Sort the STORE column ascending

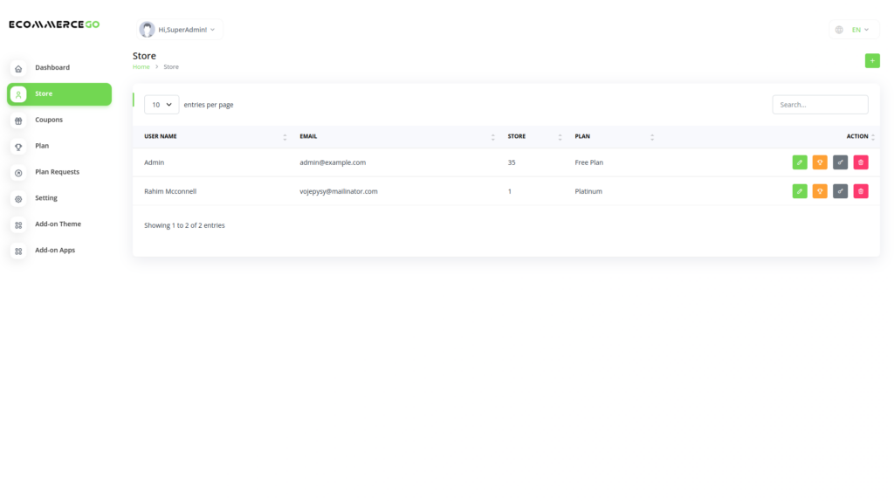tap(560, 134)
